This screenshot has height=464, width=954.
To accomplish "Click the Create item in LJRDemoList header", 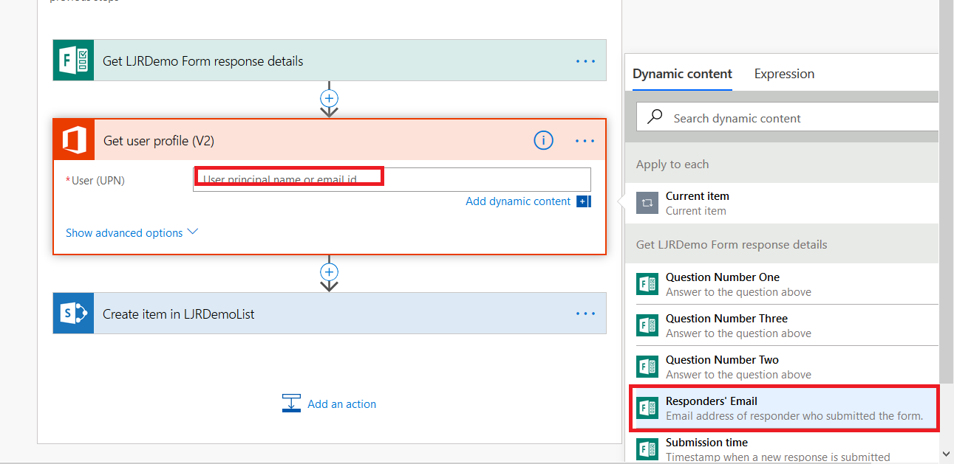I will pos(330,314).
